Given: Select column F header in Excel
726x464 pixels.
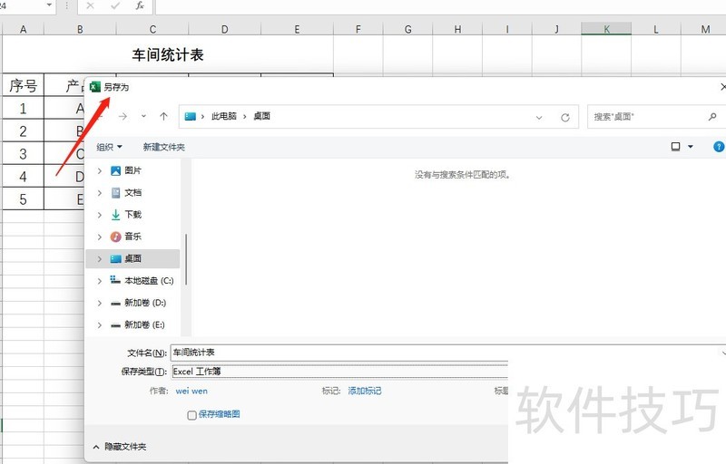Looking at the screenshot, I should [x=358, y=29].
